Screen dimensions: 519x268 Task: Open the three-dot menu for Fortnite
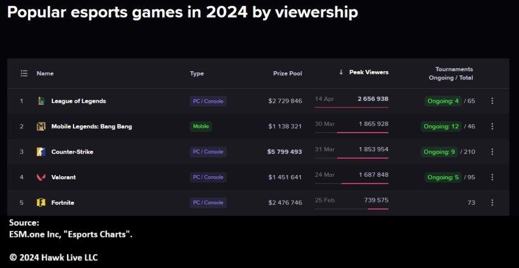[x=492, y=202]
